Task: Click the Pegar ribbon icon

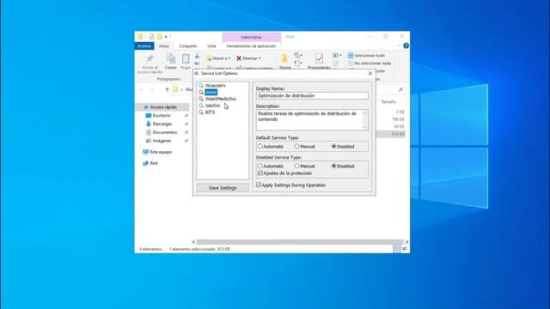Action: click(x=186, y=58)
